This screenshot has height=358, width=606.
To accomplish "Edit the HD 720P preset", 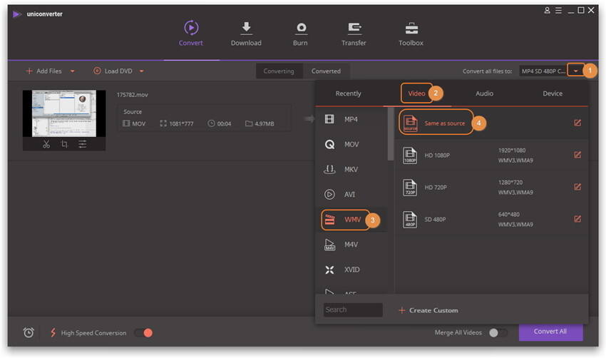I will [577, 187].
